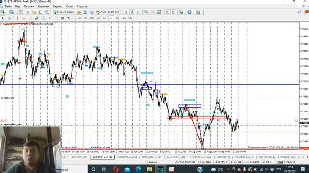The height and width of the screenshot is (173, 309).
Task: Switch to M30 timeframe
Action: [98, 18]
